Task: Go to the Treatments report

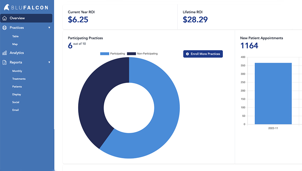Action: [x=19, y=79]
